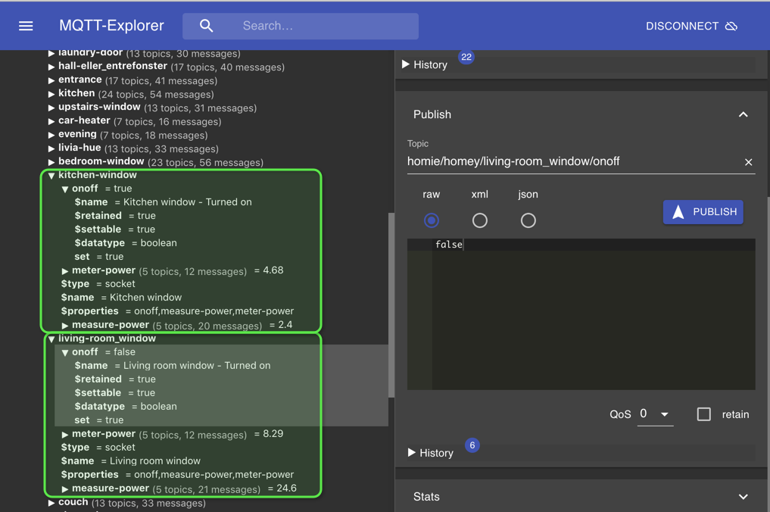Select '$name = Living room window' row

tap(131, 461)
